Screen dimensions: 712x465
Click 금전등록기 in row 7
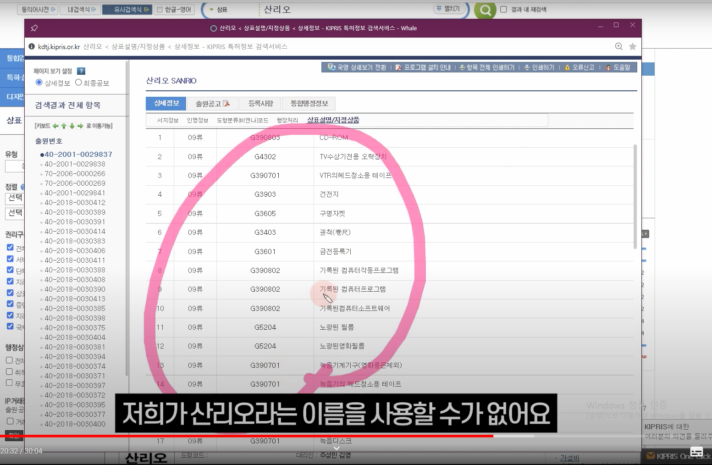coord(336,252)
